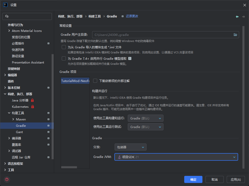Open the 插件 settings page

pos(11,81)
